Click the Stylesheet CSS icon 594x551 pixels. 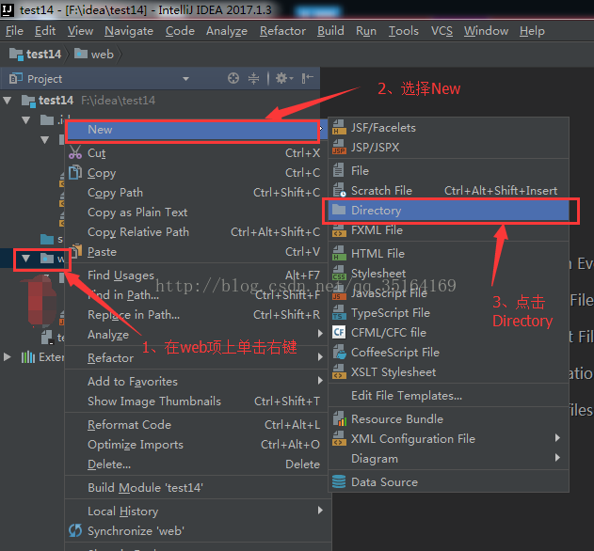pyautogui.click(x=339, y=274)
